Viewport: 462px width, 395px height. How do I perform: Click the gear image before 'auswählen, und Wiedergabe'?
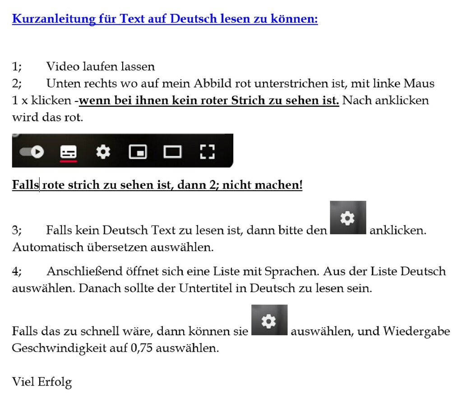(269, 321)
